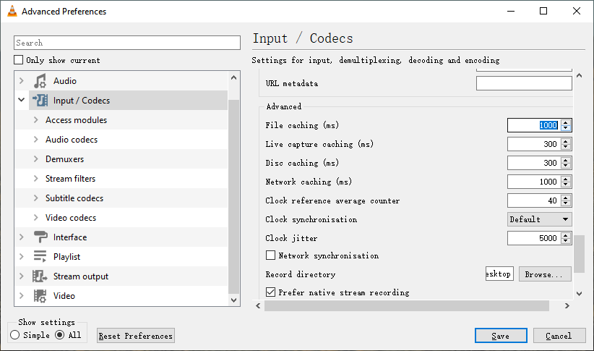594x351 pixels.
Task: Click the Record directory path field
Action: tap(499, 274)
